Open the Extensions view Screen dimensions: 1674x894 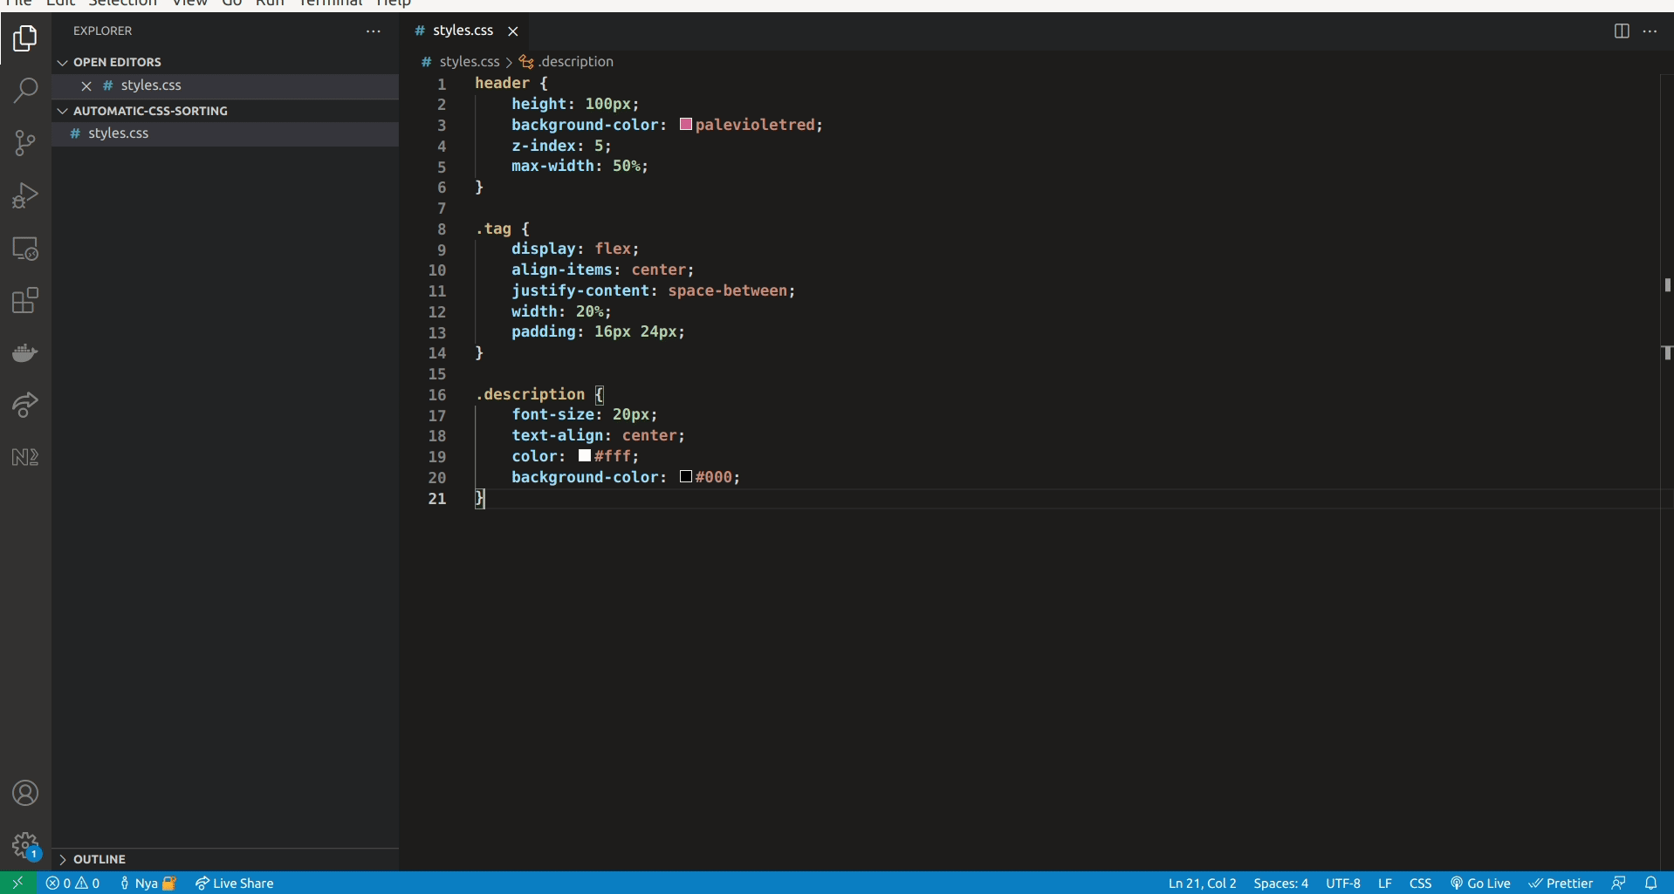[x=25, y=300]
